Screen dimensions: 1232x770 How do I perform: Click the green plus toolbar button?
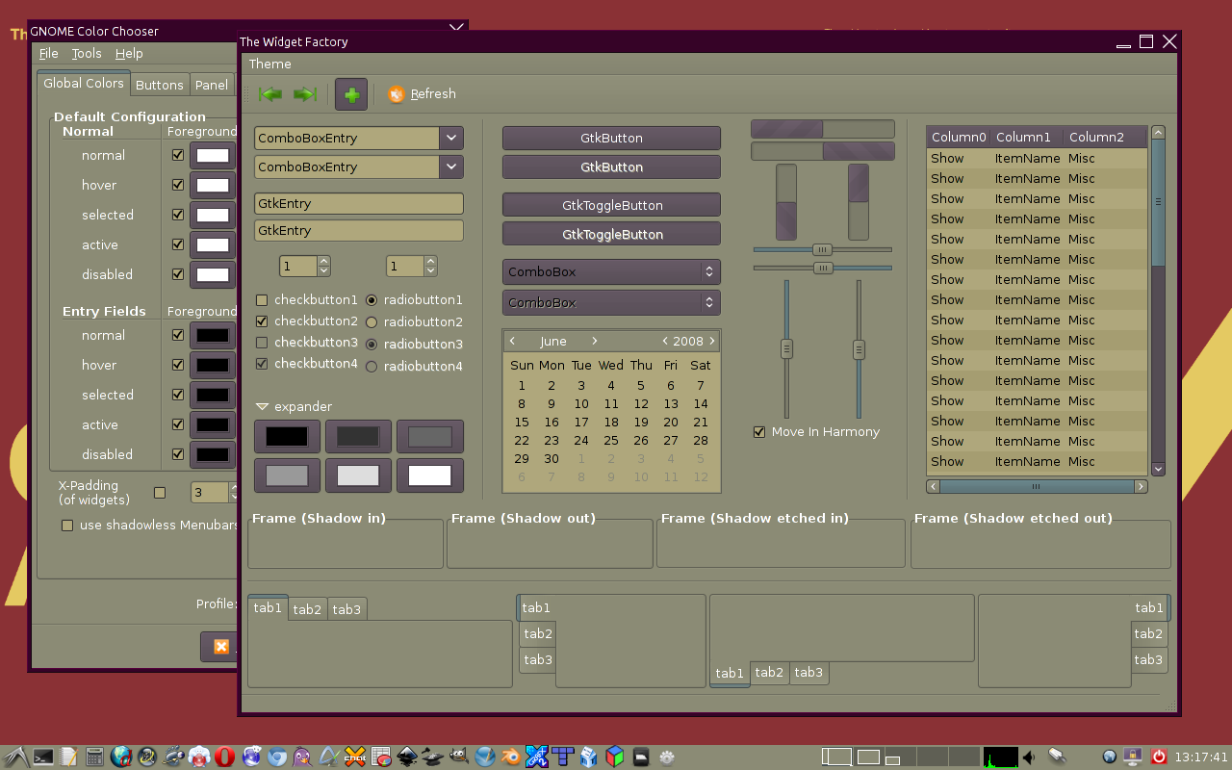click(x=351, y=94)
